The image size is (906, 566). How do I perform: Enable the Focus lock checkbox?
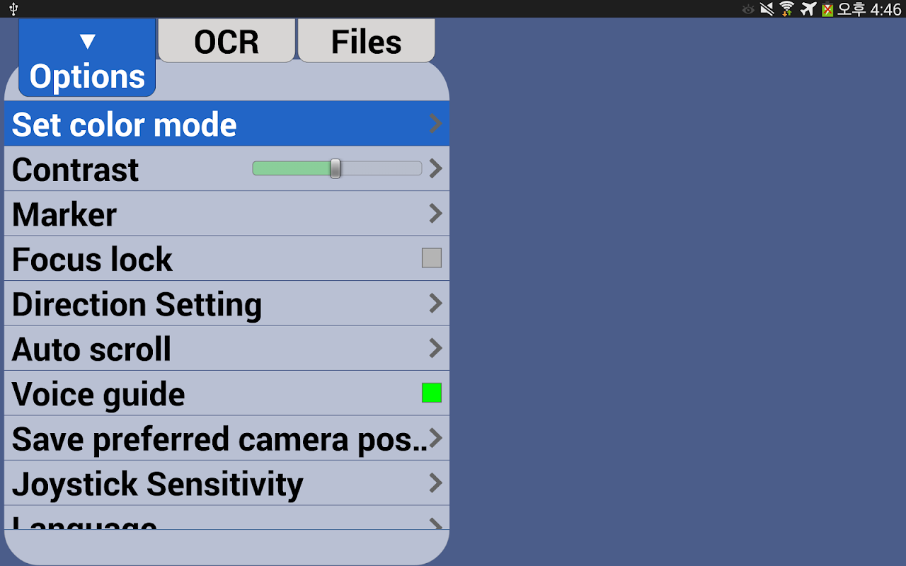point(432,258)
